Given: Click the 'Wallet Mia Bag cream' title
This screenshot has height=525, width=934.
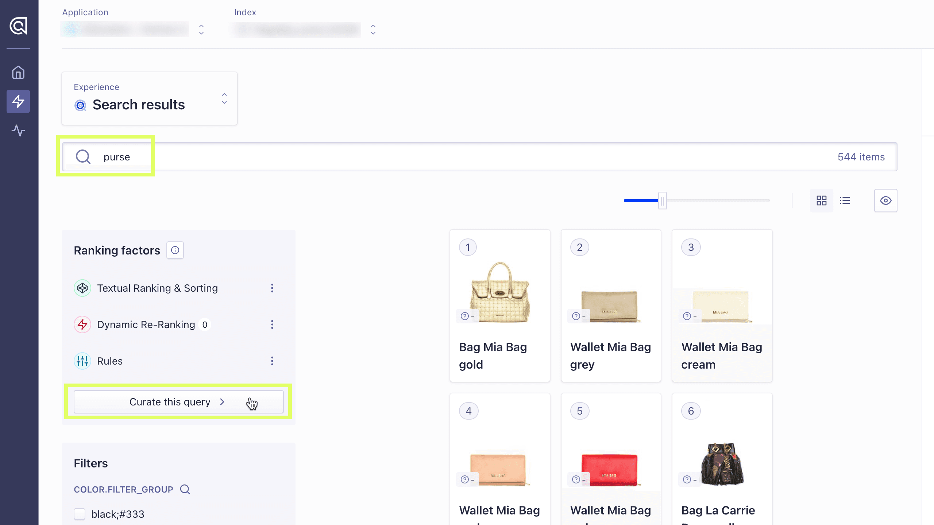Looking at the screenshot, I should point(722,356).
